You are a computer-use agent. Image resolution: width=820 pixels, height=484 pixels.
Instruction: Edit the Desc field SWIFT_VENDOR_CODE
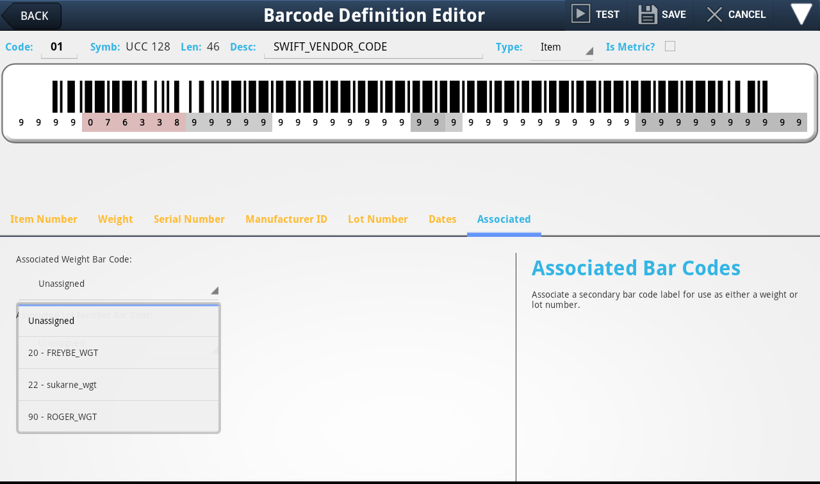pos(373,47)
